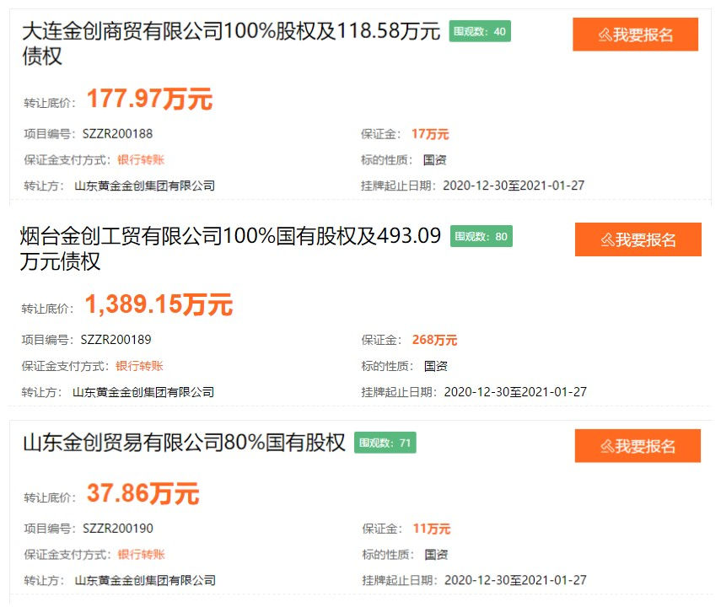
Task: Open the 大连金创商贸有限公司 100% equity listing title
Action: point(231,34)
